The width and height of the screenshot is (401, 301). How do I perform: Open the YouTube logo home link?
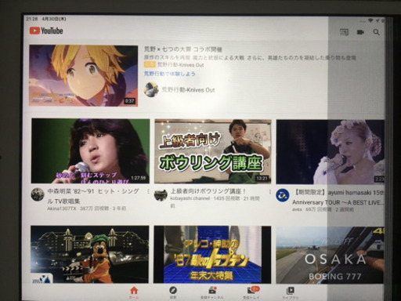tap(46, 31)
